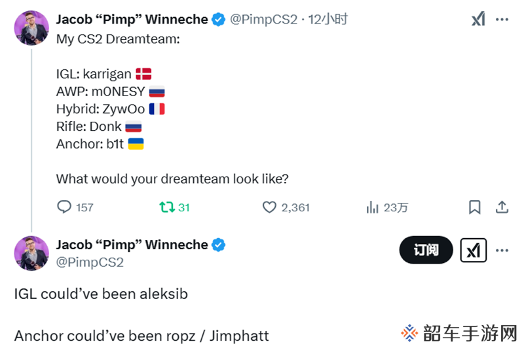Click boxed Grok icon beside subscribe
Image resolution: width=524 pixels, height=350 pixels.
[x=474, y=250]
